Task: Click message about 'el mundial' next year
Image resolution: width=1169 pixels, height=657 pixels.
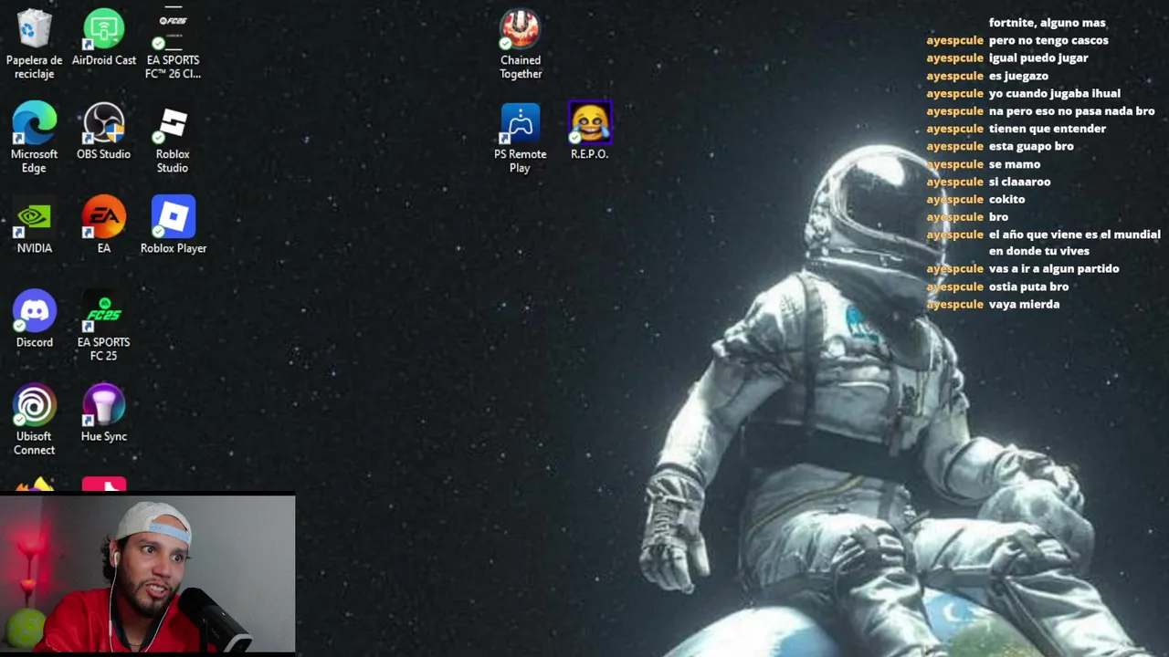Action: (1074, 243)
